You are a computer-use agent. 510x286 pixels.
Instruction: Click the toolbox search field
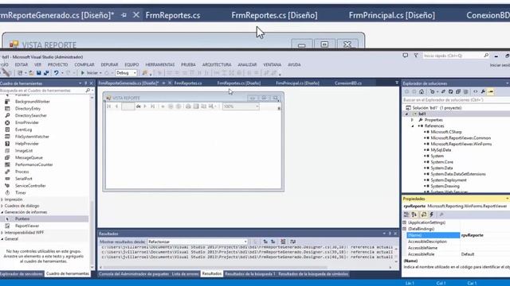(42, 91)
